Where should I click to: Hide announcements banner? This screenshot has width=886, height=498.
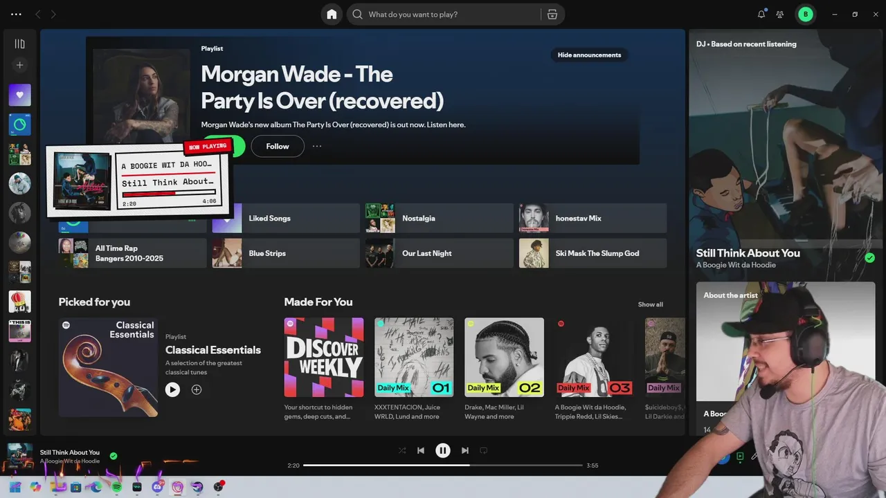589,55
